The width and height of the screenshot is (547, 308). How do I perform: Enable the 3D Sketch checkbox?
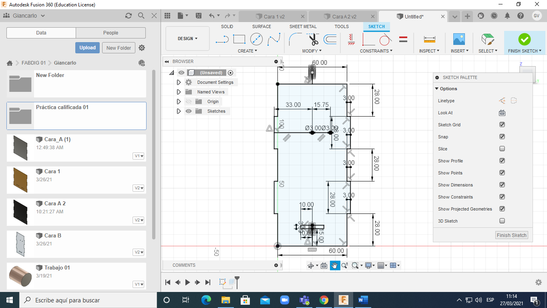pos(502,221)
